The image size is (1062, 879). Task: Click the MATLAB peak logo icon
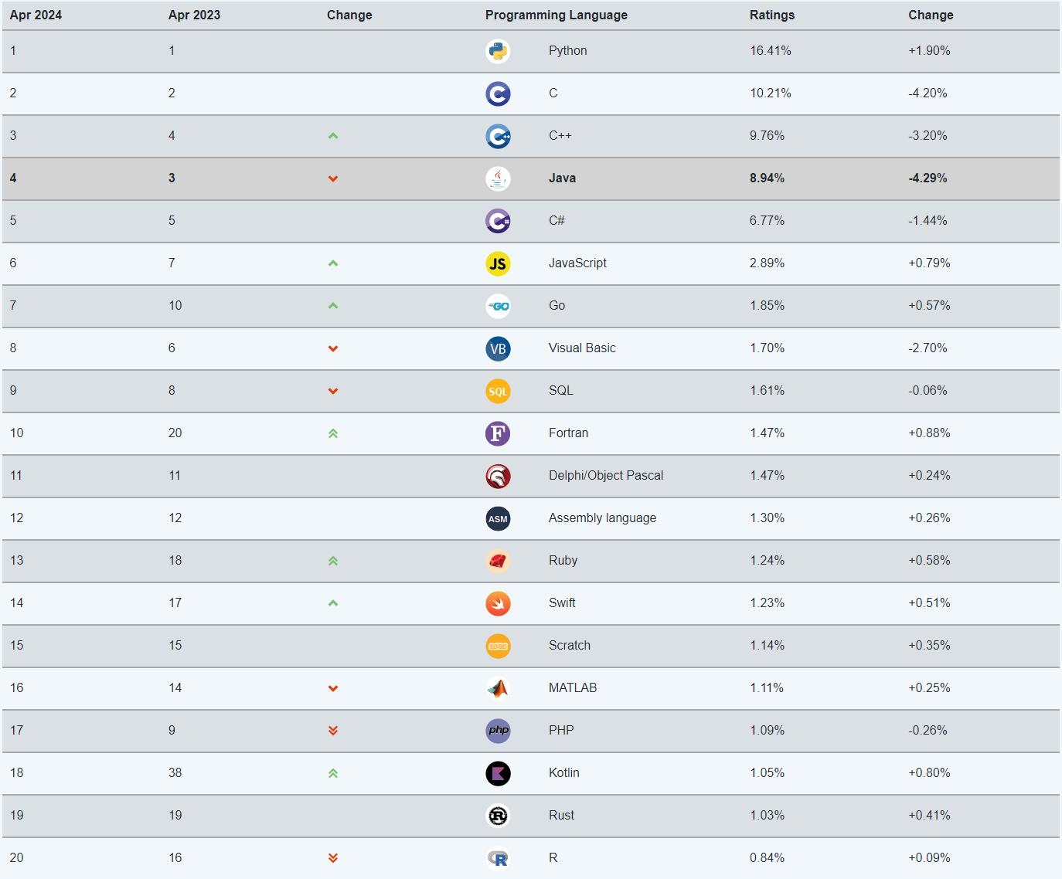[498, 688]
